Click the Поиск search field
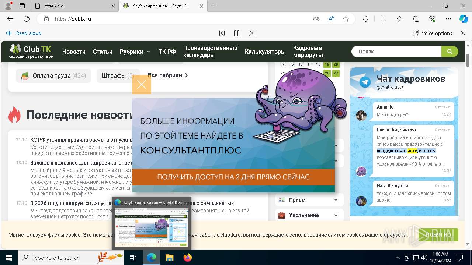 tap(396, 52)
